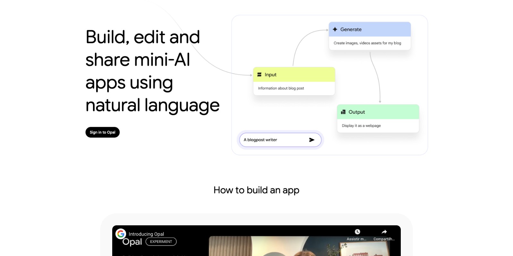Click the Watch later clock icon on video
This screenshot has height=256, width=513.
357,232
